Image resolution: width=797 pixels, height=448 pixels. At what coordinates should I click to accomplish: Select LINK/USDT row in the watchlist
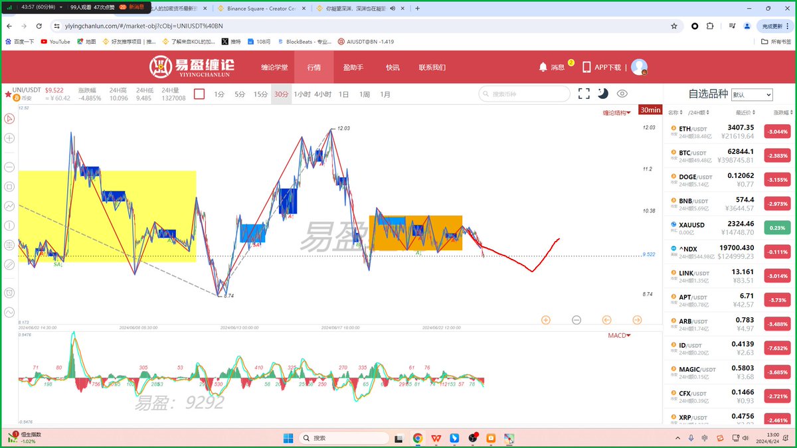729,276
